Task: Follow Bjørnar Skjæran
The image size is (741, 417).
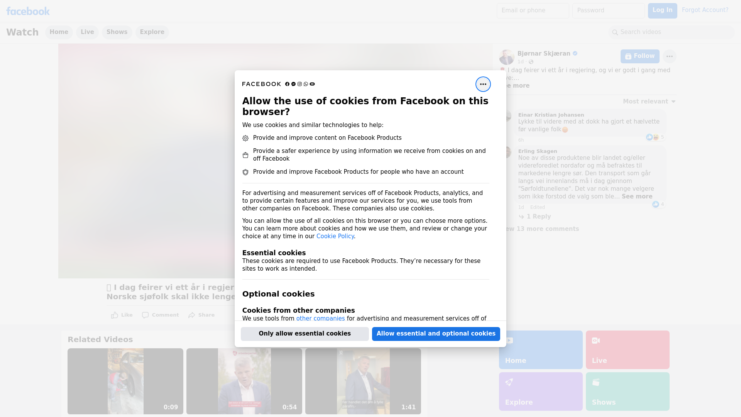Action: tap(640, 56)
